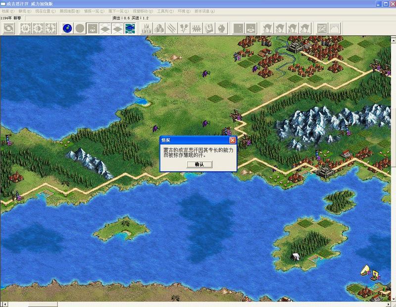Minimize the 成吉思汗IV game window
Image resolution: width=396 pixels, height=307 pixels.
click(x=379, y=4)
